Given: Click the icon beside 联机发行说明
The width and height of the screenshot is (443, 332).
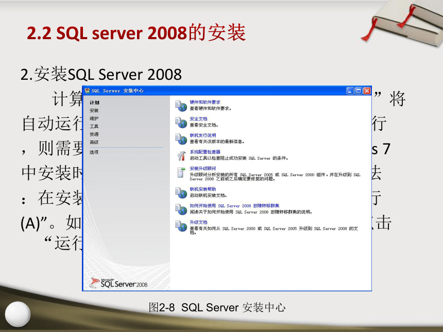Looking at the screenshot, I should click(x=181, y=139).
